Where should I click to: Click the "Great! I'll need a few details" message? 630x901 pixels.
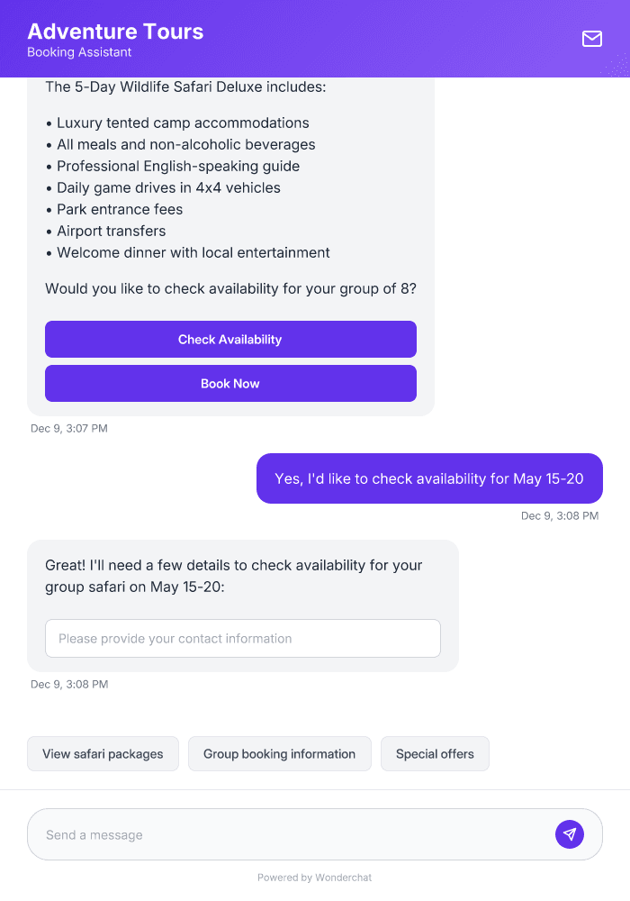coord(233,576)
